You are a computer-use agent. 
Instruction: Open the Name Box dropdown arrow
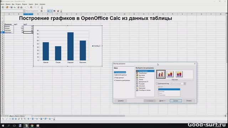tap(24, 11)
